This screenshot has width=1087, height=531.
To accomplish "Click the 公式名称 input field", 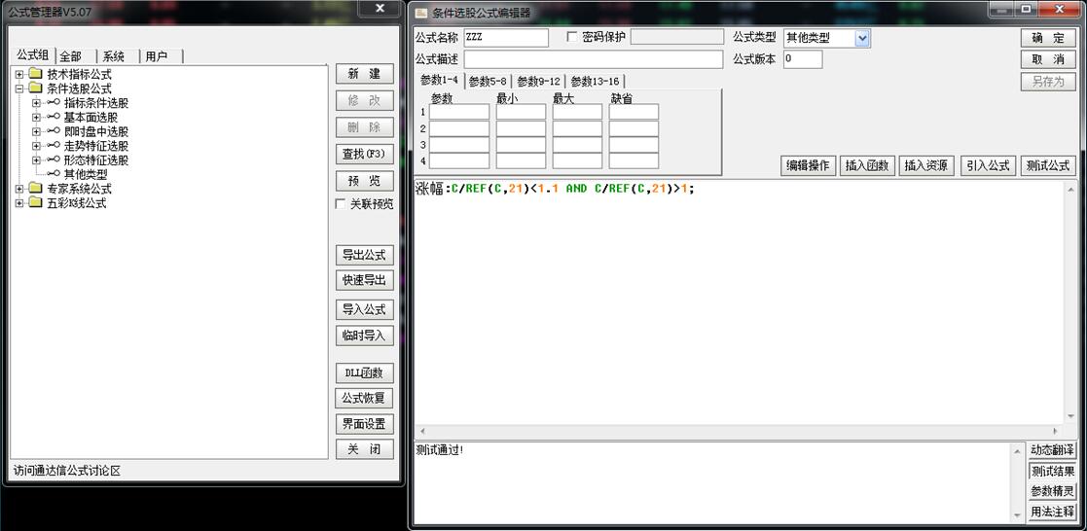I will click(x=505, y=37).
